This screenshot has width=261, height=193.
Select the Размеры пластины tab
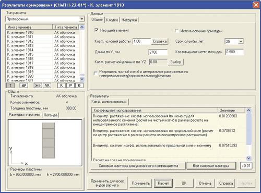(24, 114)
